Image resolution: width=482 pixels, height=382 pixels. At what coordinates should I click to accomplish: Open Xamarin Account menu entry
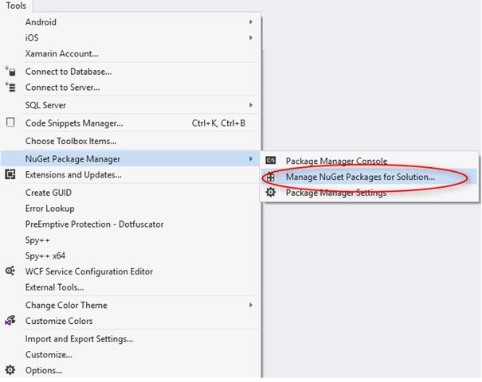click(131, 53)
